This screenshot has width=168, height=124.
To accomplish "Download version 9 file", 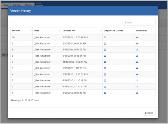I will click(x=137, y=43).
